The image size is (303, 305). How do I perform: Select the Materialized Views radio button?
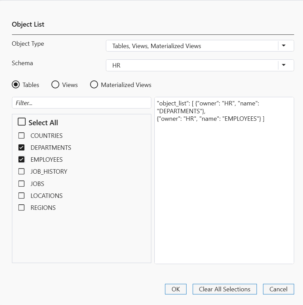(94, 85)
